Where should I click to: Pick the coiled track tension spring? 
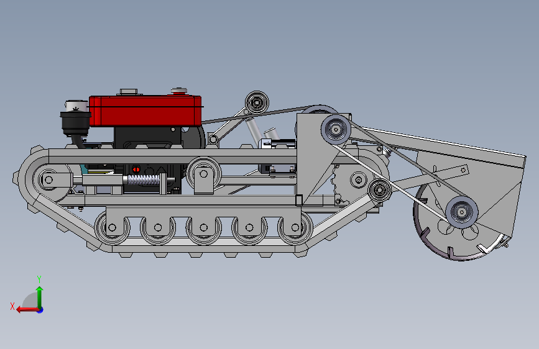(x=144, y=180)
